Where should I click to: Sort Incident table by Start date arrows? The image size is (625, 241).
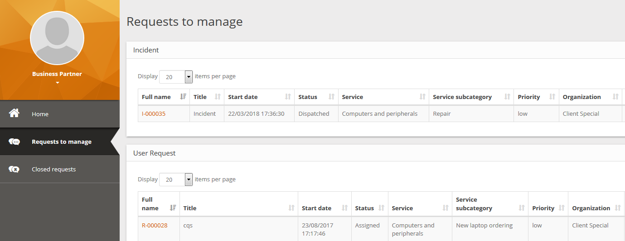[x=288, y=97]
